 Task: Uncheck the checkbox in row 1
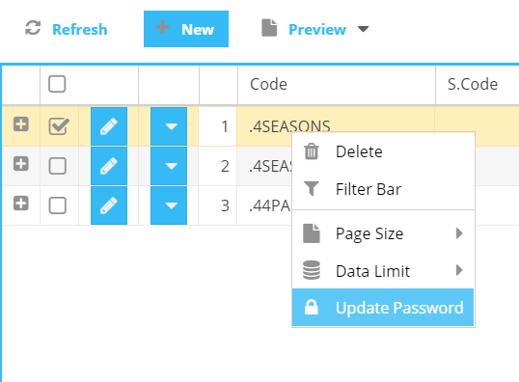(59, 126)
